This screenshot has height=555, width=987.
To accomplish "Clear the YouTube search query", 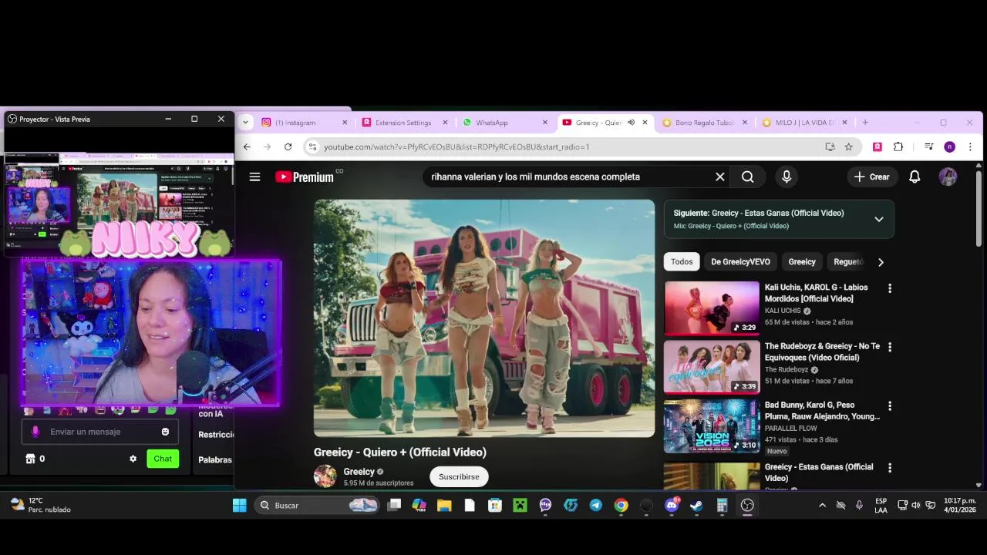I will click(719, 177).
